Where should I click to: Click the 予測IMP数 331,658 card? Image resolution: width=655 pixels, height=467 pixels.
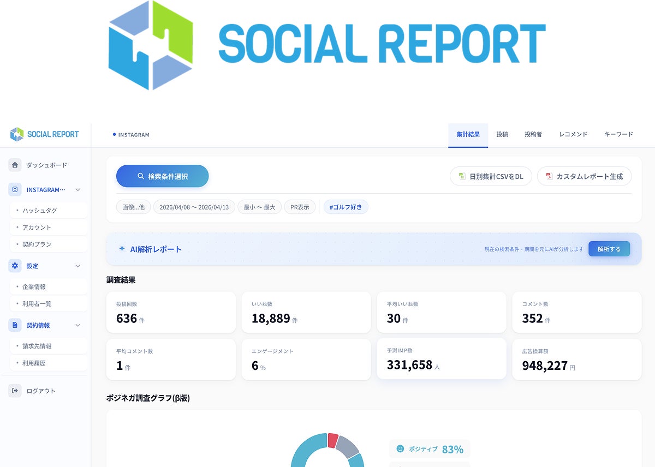(x=442, y=358)
